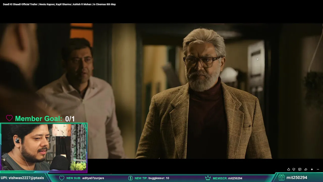Click the pink heart by Member Goal

point(9,118)
